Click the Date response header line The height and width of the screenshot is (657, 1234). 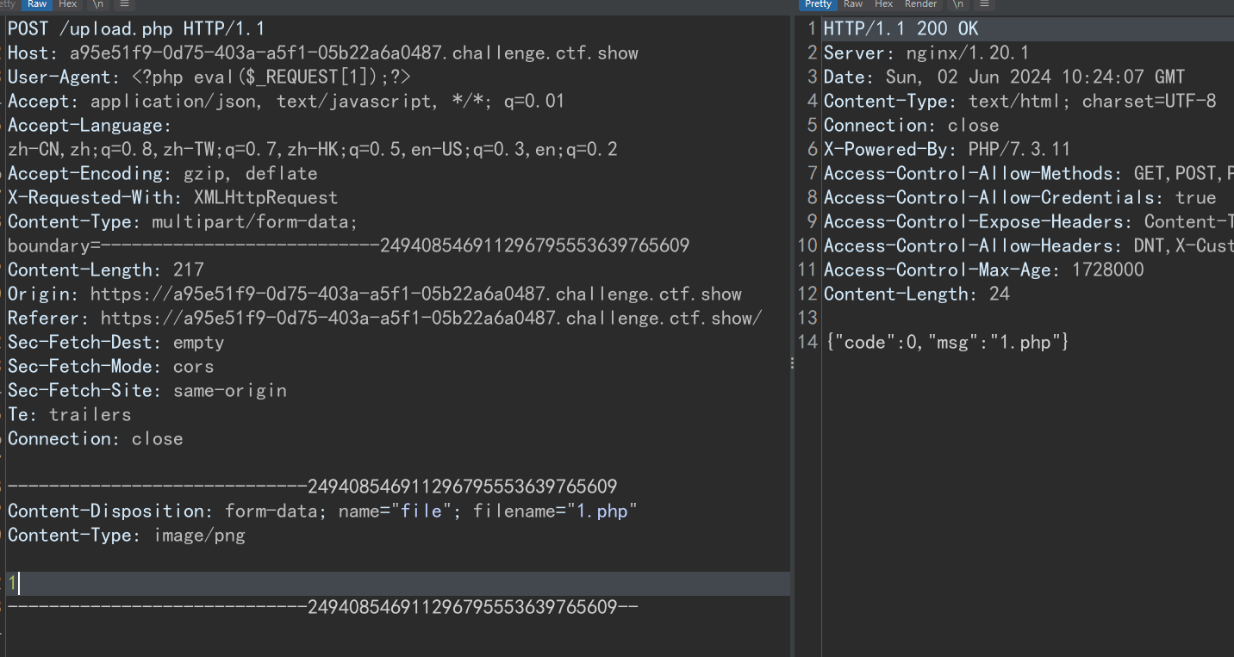coord(1005,77)
